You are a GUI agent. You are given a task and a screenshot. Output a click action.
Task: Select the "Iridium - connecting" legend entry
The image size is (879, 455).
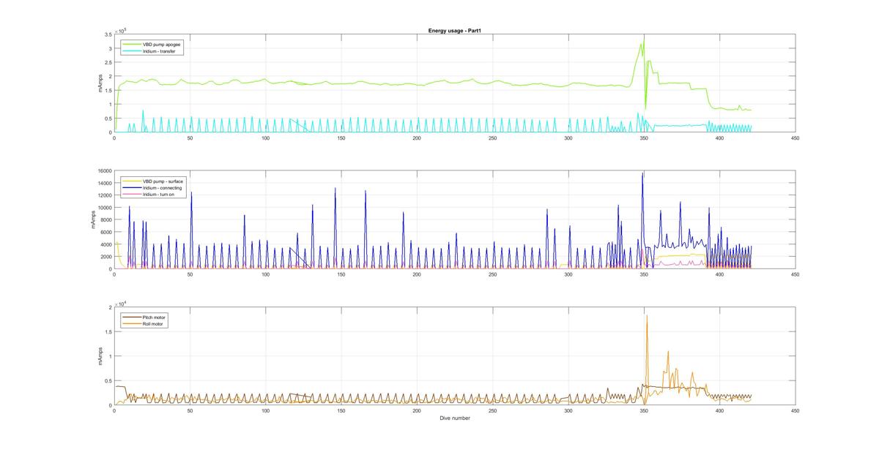coord(161,188)
